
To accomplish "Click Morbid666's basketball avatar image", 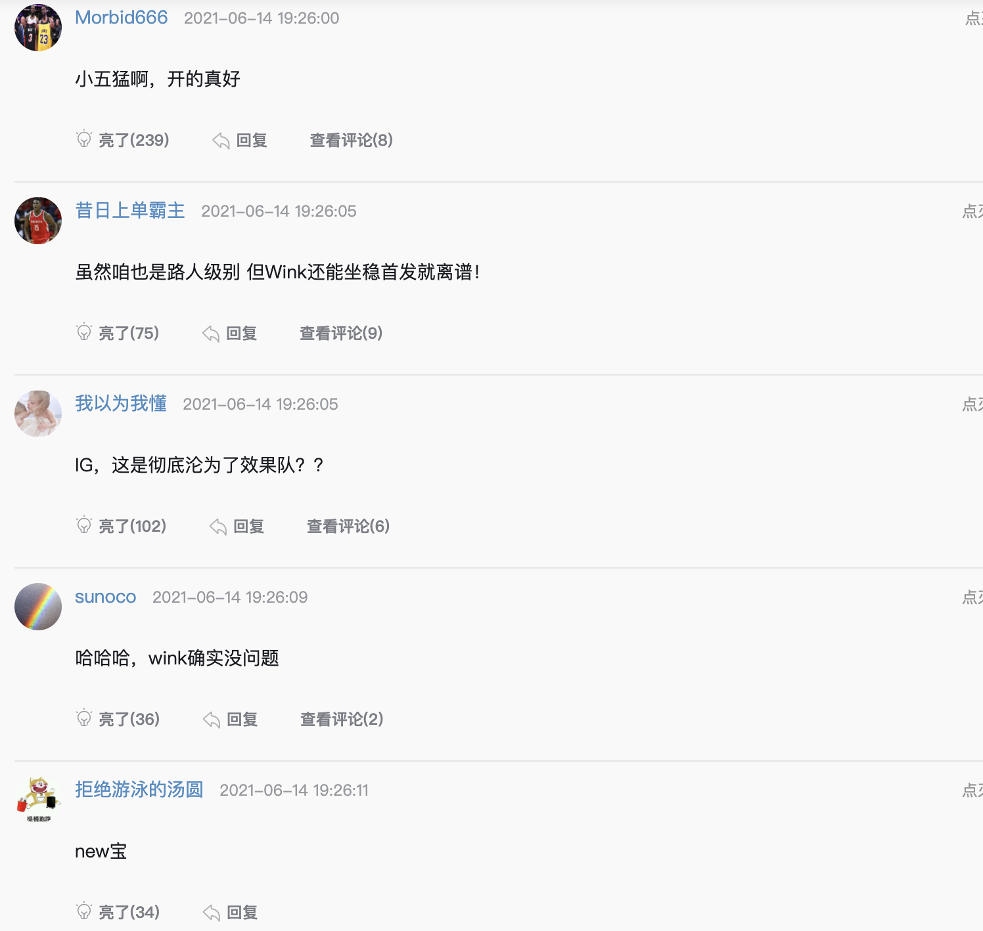I will [38, 28].
